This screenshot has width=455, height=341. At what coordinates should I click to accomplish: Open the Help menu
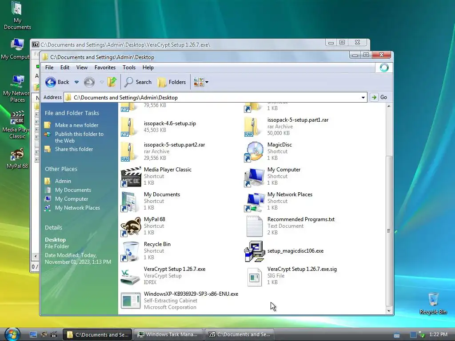point(148,67)
